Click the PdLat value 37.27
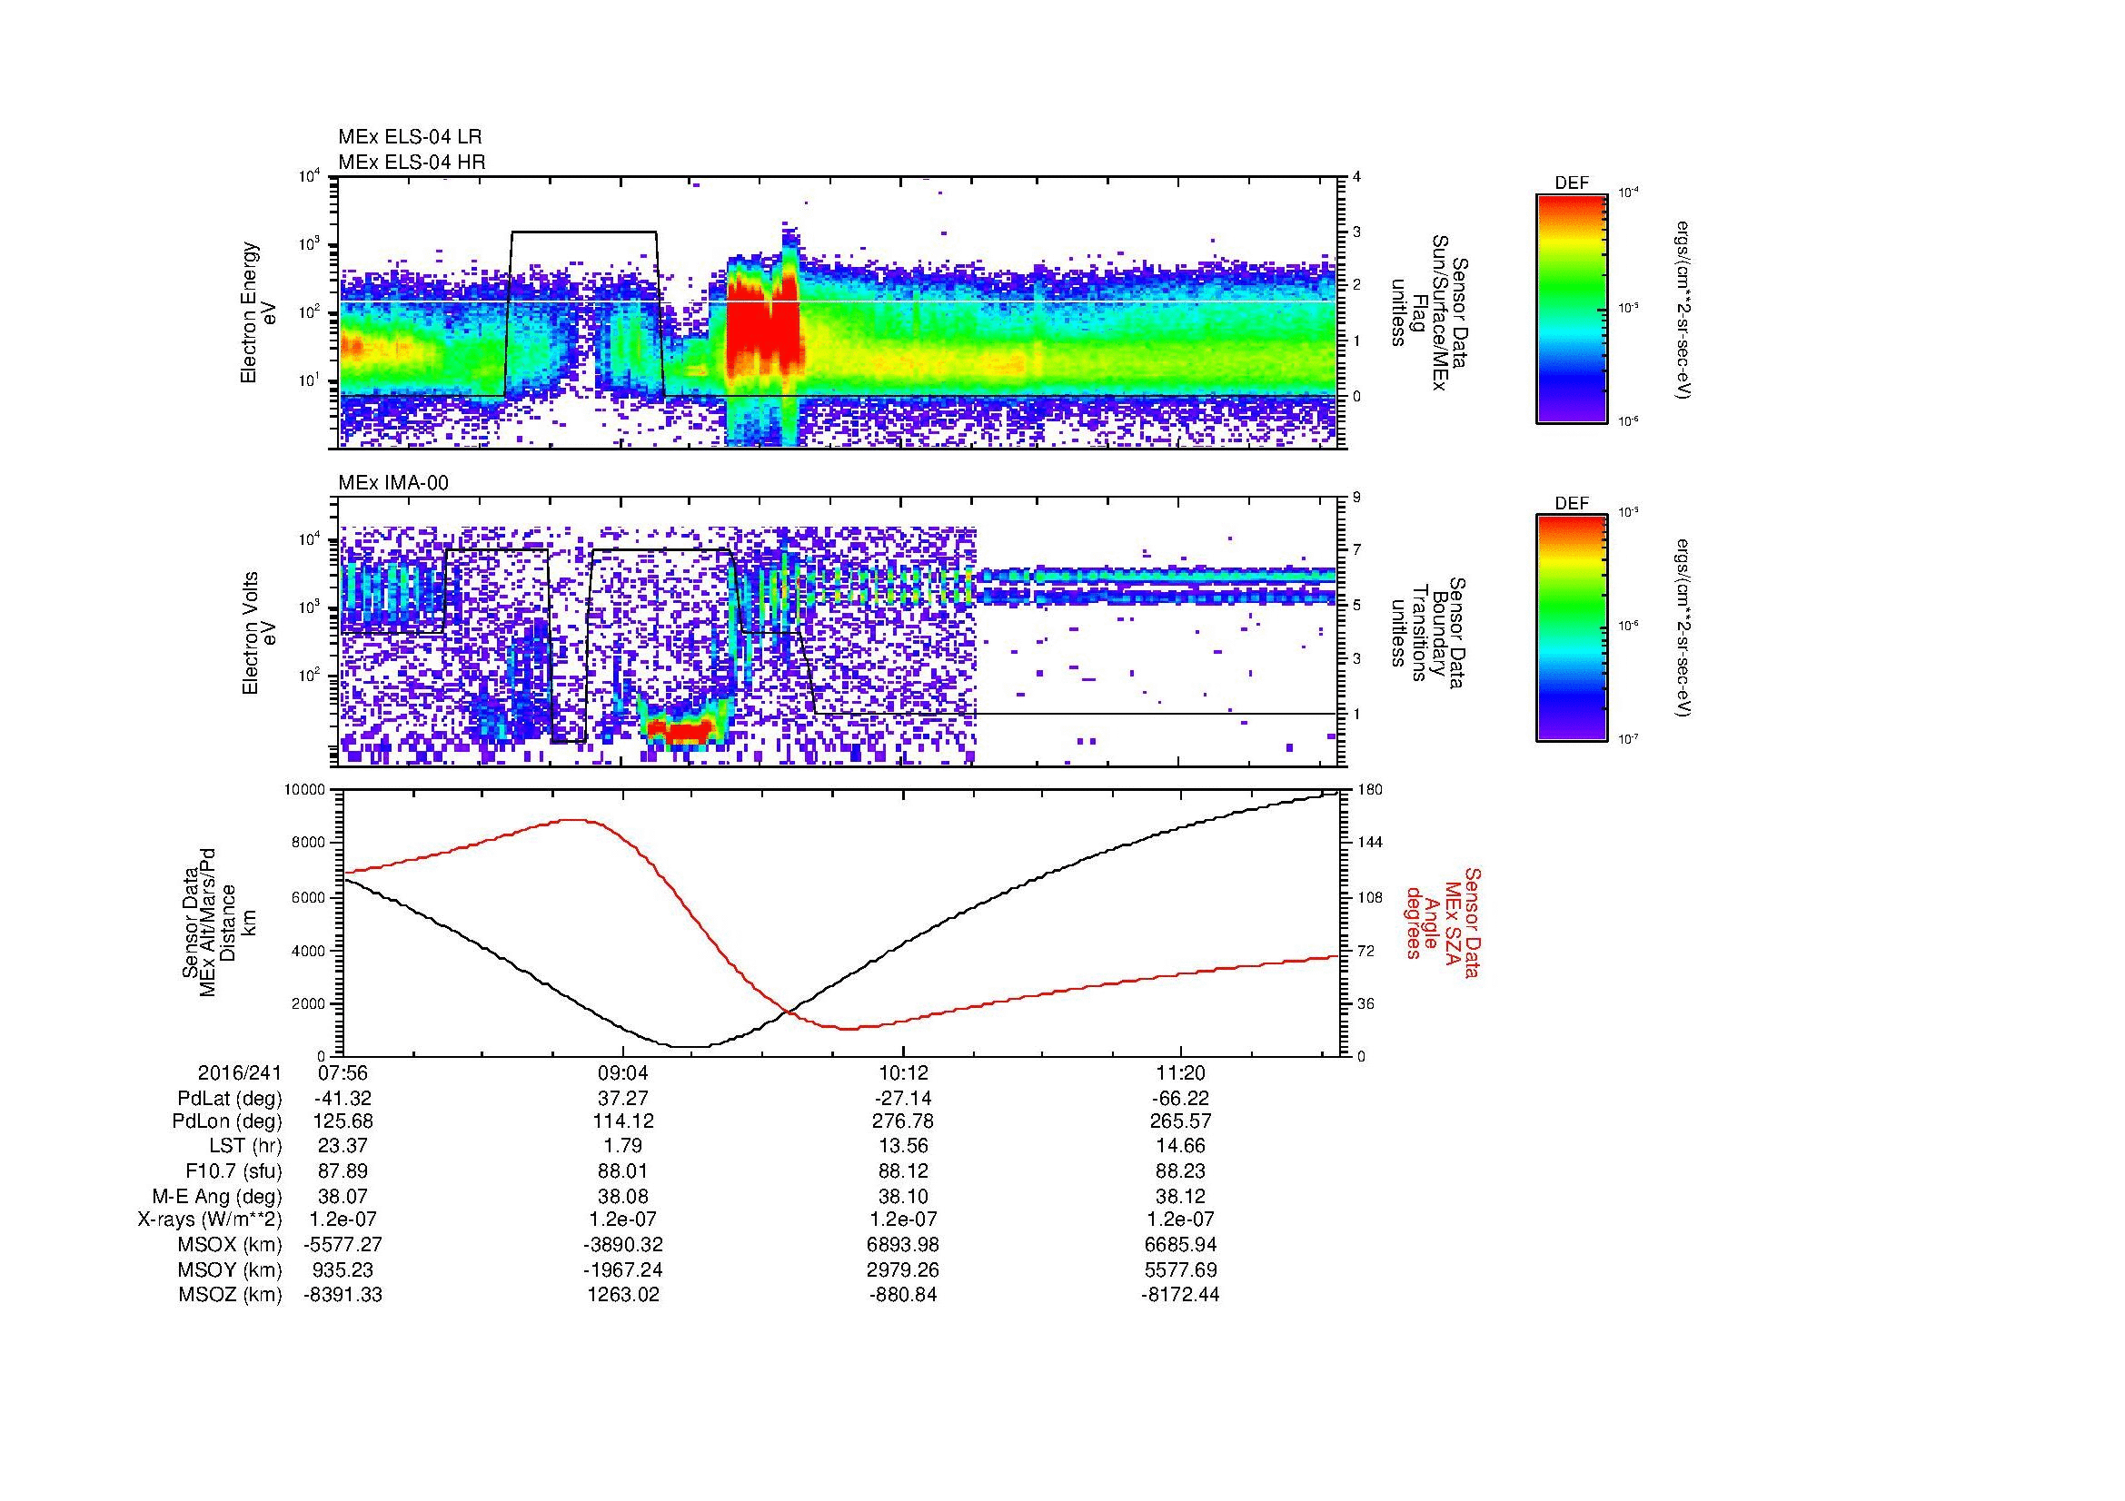2125x1501 pixels. click(623, 1099)
